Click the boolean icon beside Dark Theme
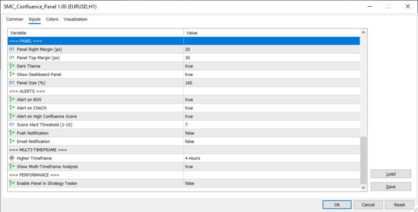 click(12, 66)
